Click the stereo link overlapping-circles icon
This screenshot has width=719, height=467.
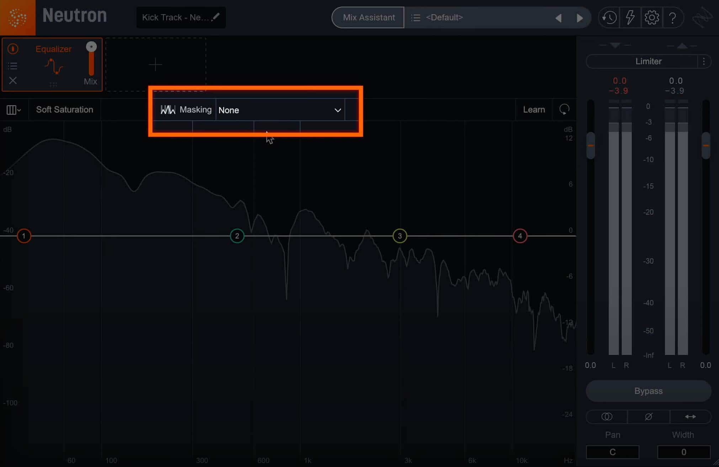point(607,417)
